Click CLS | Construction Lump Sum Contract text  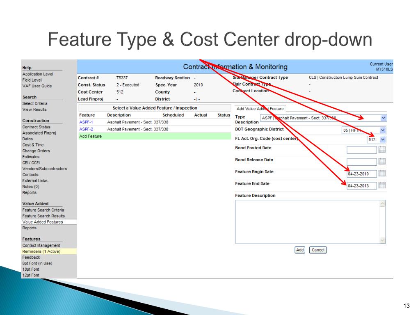[343, 78]
